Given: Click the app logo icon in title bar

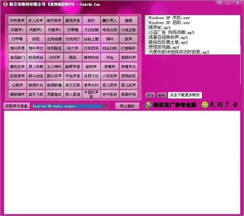Looking at the screenshot, I should [x=5, y=4].
